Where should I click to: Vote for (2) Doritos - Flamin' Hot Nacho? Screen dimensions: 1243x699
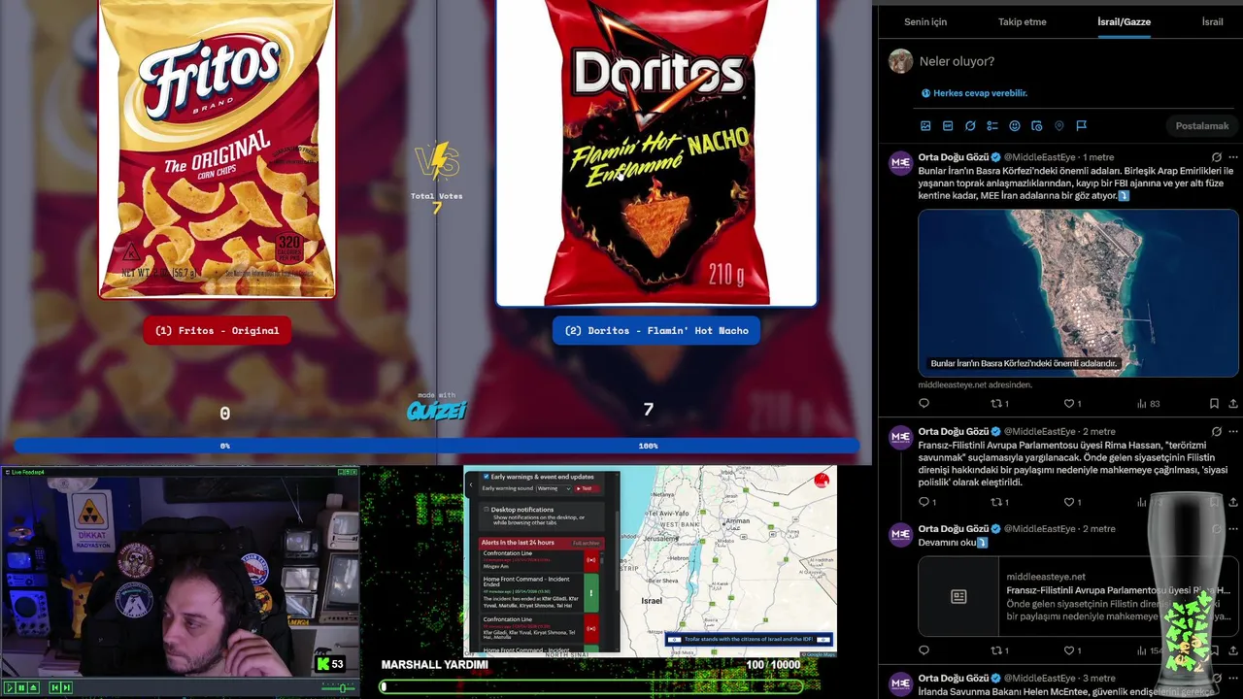[x=656, y=330]
